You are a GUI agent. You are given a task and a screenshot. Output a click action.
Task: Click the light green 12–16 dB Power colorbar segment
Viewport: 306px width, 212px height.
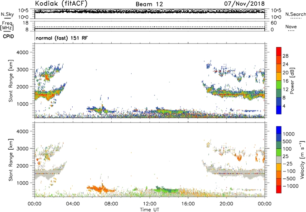(279, 85)
